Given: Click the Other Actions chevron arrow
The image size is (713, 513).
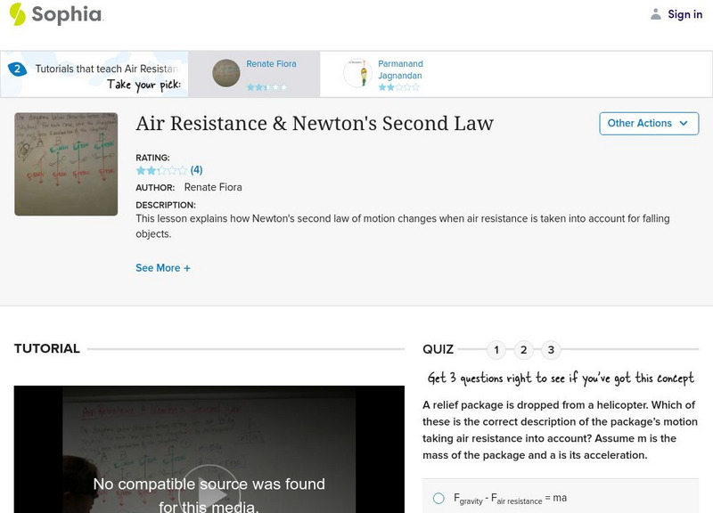Looking at the screenshot, I should tap(684, 124).
